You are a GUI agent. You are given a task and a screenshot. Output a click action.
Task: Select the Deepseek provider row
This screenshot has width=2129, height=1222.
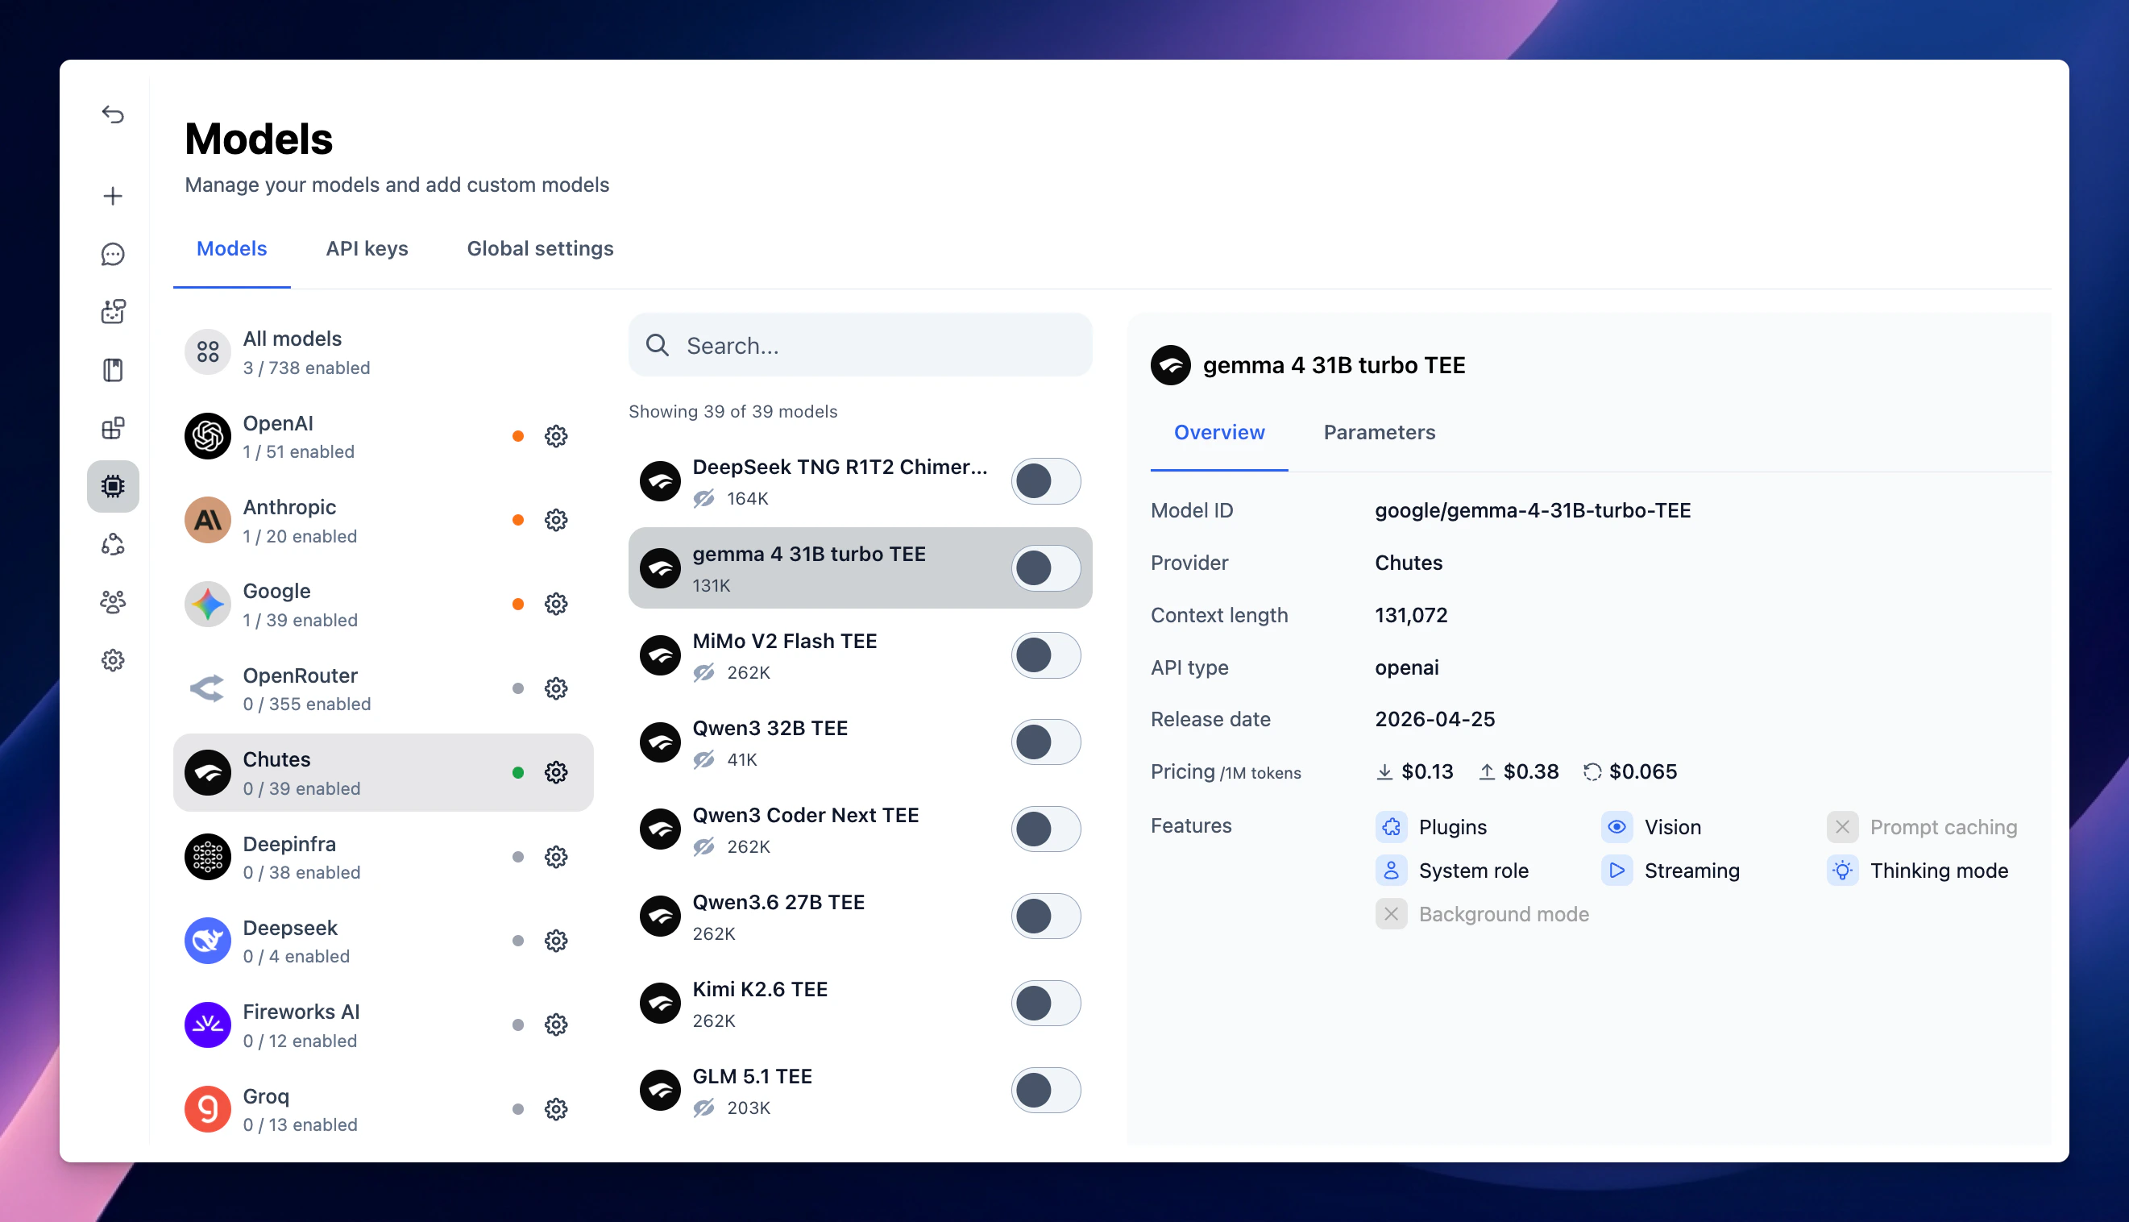(384, 941)
